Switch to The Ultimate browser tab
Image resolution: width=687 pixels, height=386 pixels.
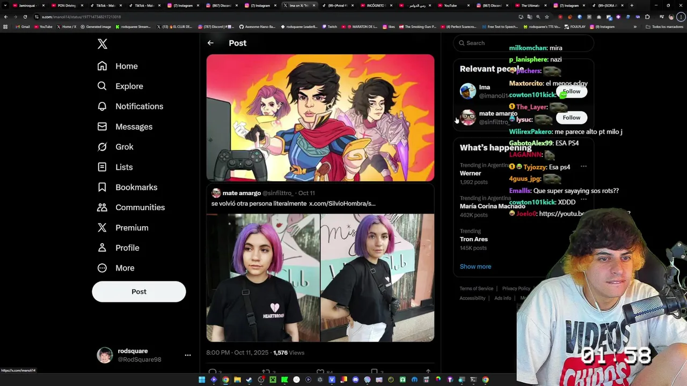tap(530, 5)
